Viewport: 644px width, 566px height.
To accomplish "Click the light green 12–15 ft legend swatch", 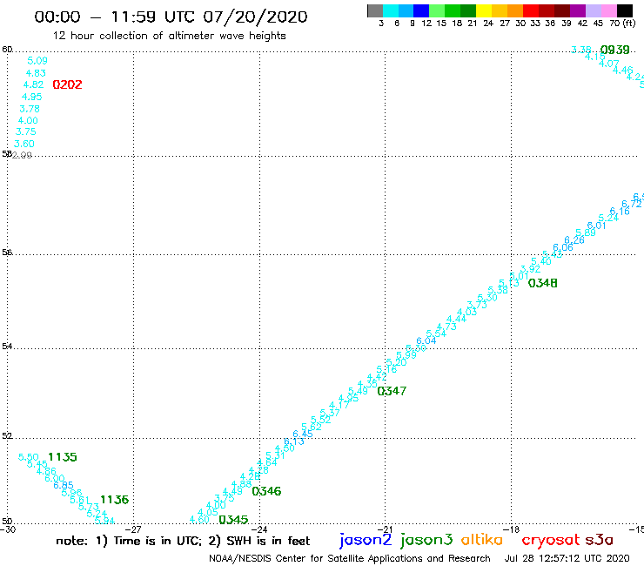I will (x=437, y=10).
